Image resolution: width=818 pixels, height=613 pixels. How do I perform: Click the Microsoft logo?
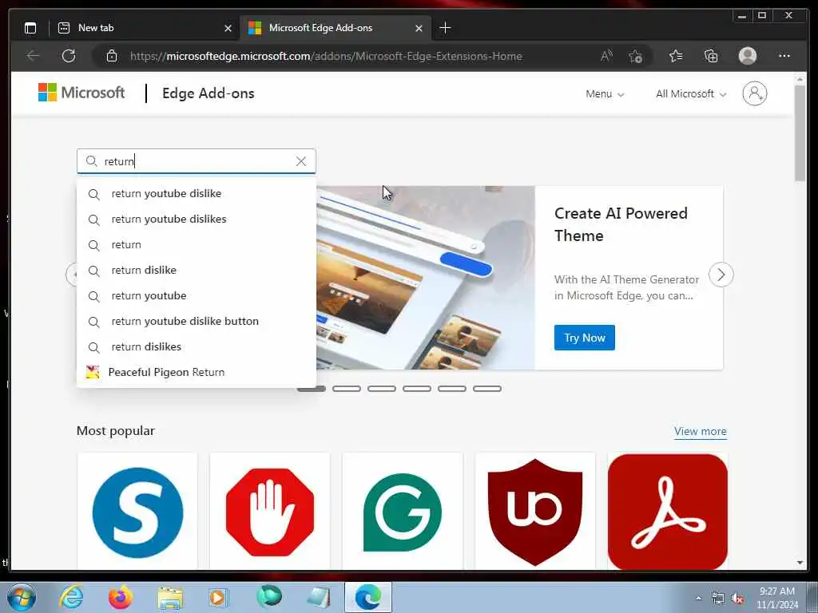(x=81, y=93)
